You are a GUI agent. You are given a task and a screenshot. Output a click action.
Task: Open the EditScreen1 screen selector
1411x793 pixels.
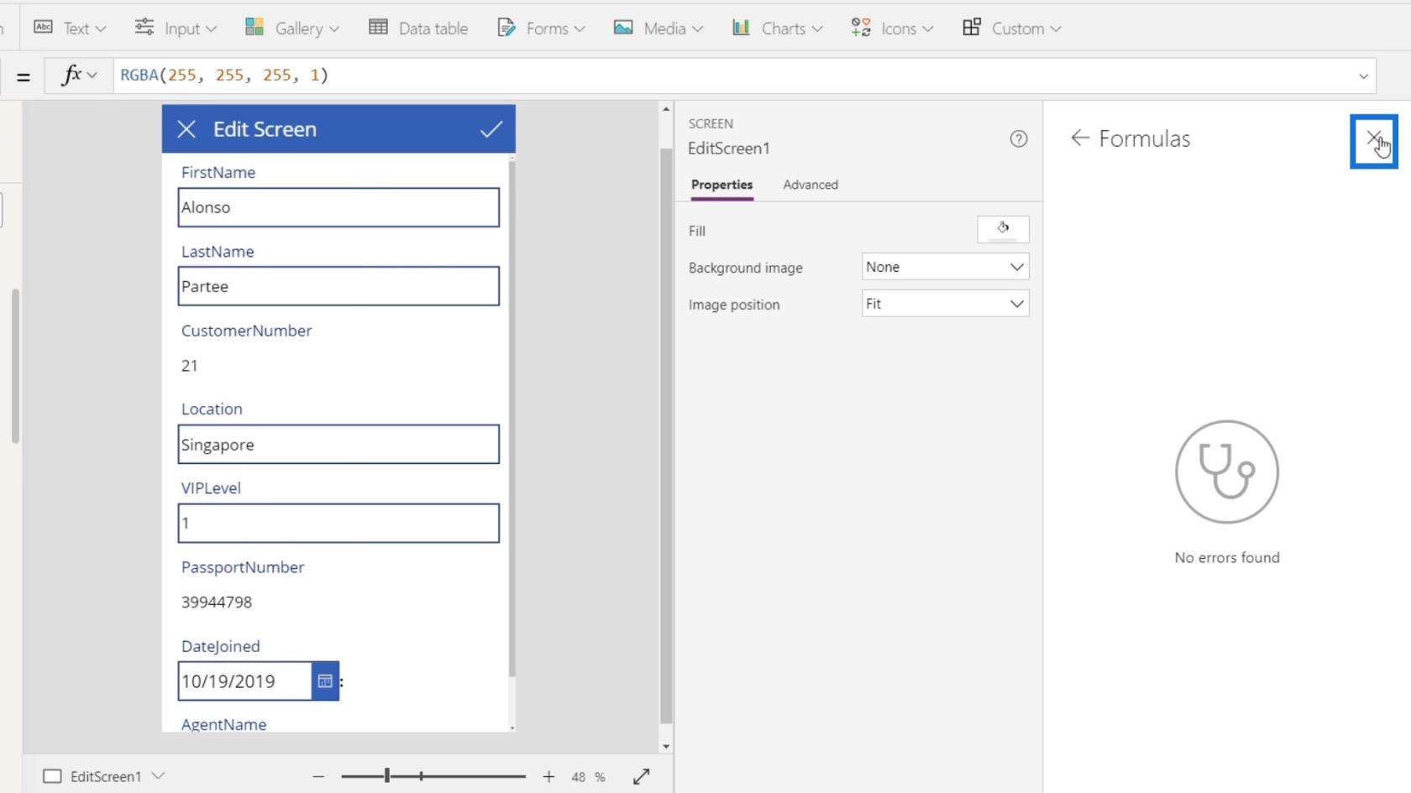pyautogui.click(x=104, y=776)
